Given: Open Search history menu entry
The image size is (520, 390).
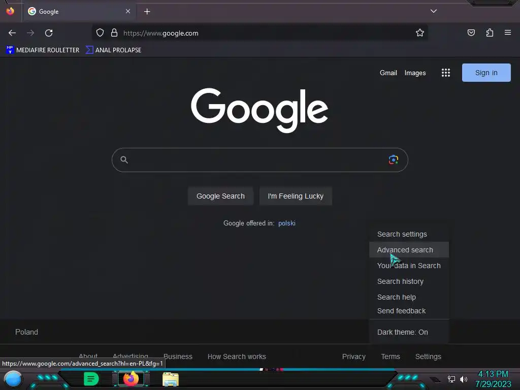Looking at the screenshot, I should pyautogui.click(x=409, y=281).
